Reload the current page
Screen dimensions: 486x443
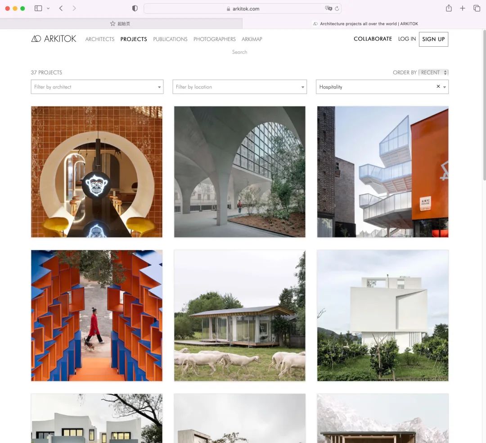[337, 9]
